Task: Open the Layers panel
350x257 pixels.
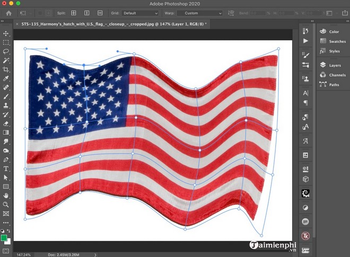Action: (330, 65)
